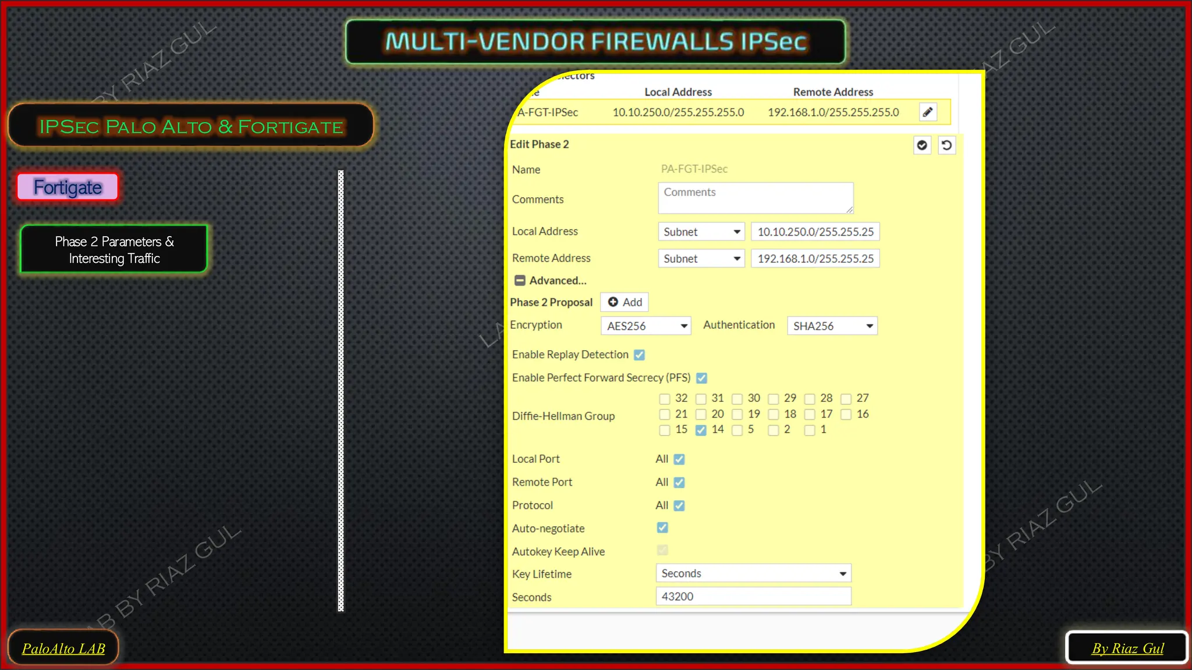Toggle Enable Perfect Forward Secrecy checkbox

click(x=701, y=378)
